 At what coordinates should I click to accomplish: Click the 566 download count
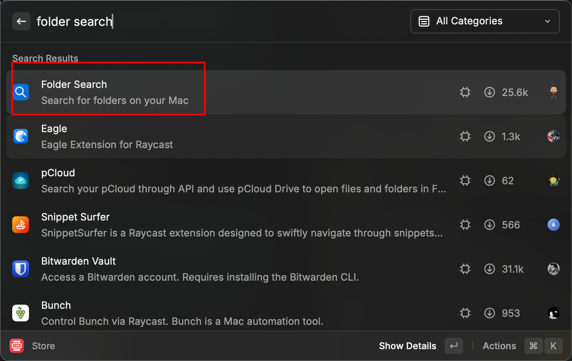[x=511, y=225]
